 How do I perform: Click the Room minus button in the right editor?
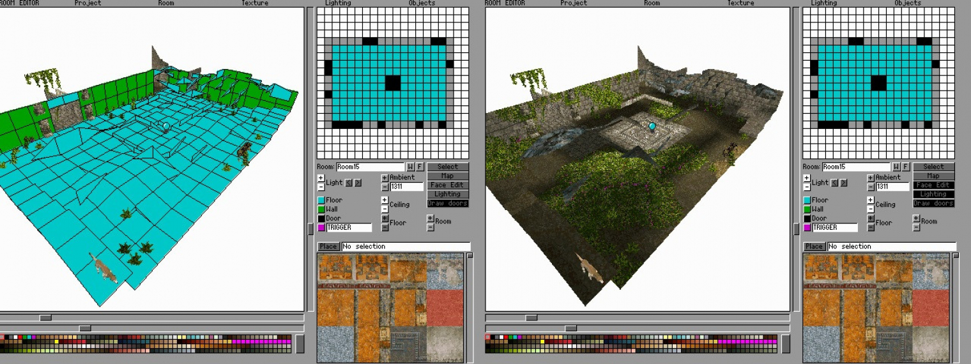pos(916,227)
